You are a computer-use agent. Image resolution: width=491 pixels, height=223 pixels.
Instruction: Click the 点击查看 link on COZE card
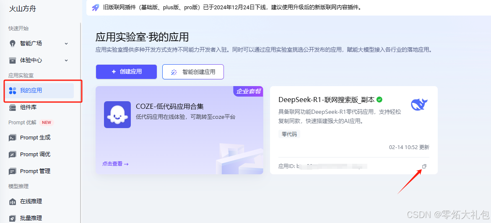(115, 163)
